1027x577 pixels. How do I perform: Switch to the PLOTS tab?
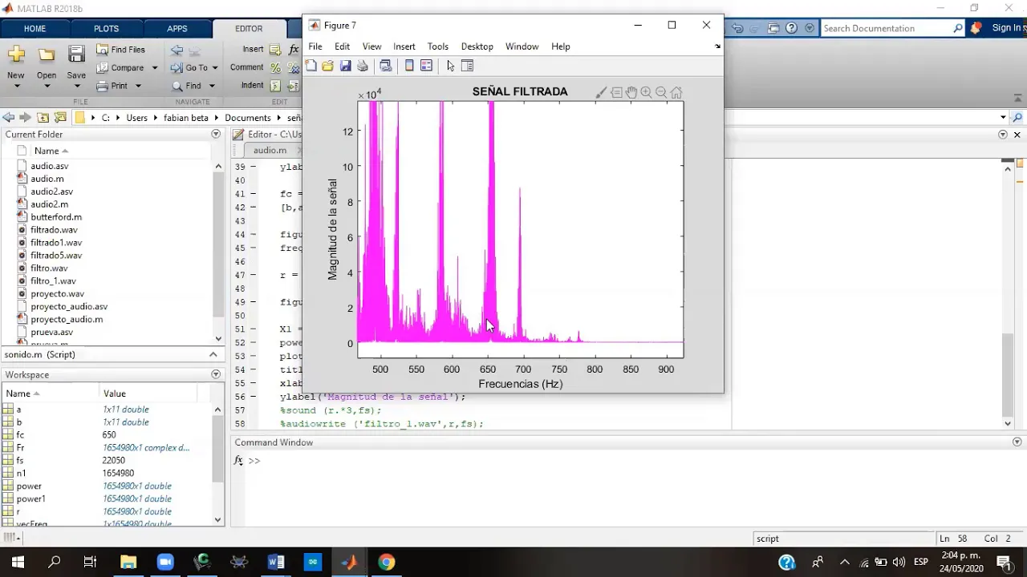(106, 28)
